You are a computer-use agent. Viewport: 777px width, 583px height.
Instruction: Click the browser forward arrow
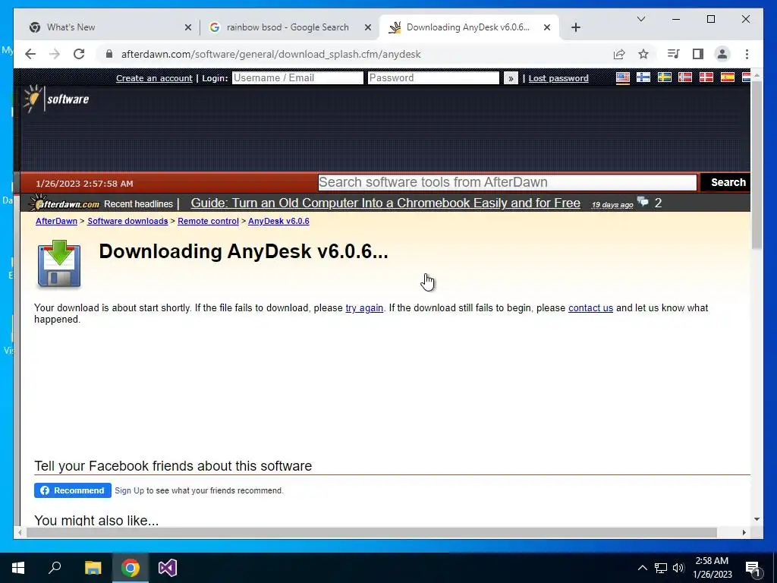tap(55, 54)
